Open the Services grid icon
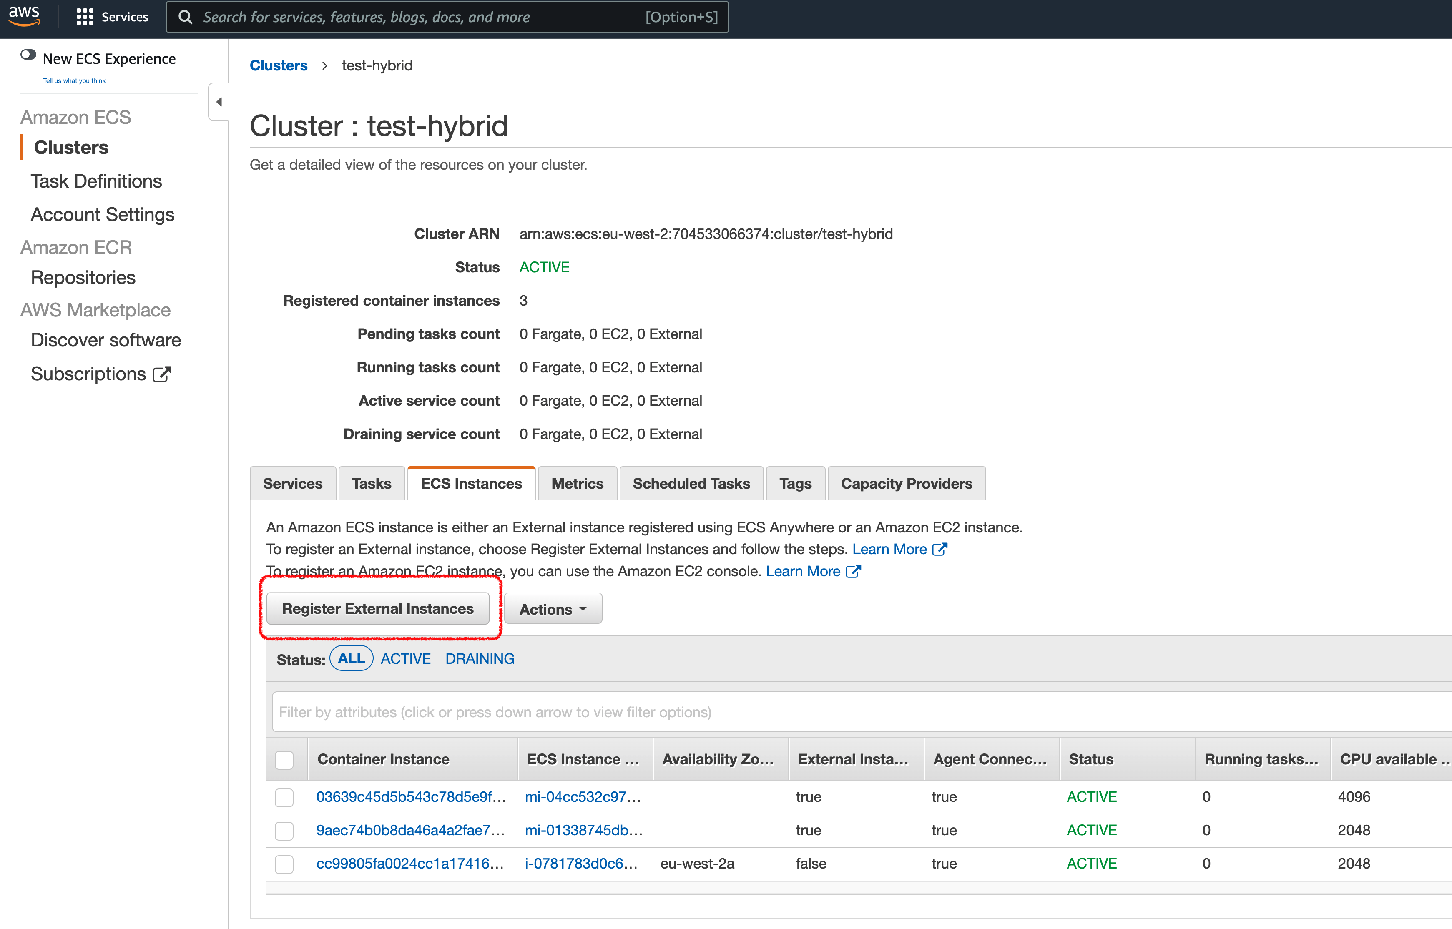The height and width of the screenshot is (929, 1452). point(85,17)
